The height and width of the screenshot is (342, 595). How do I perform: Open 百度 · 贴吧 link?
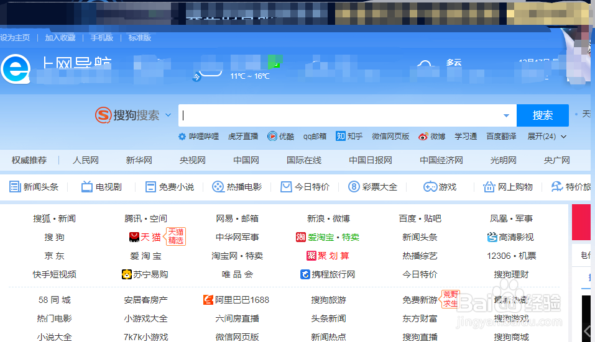pos(420,218)
